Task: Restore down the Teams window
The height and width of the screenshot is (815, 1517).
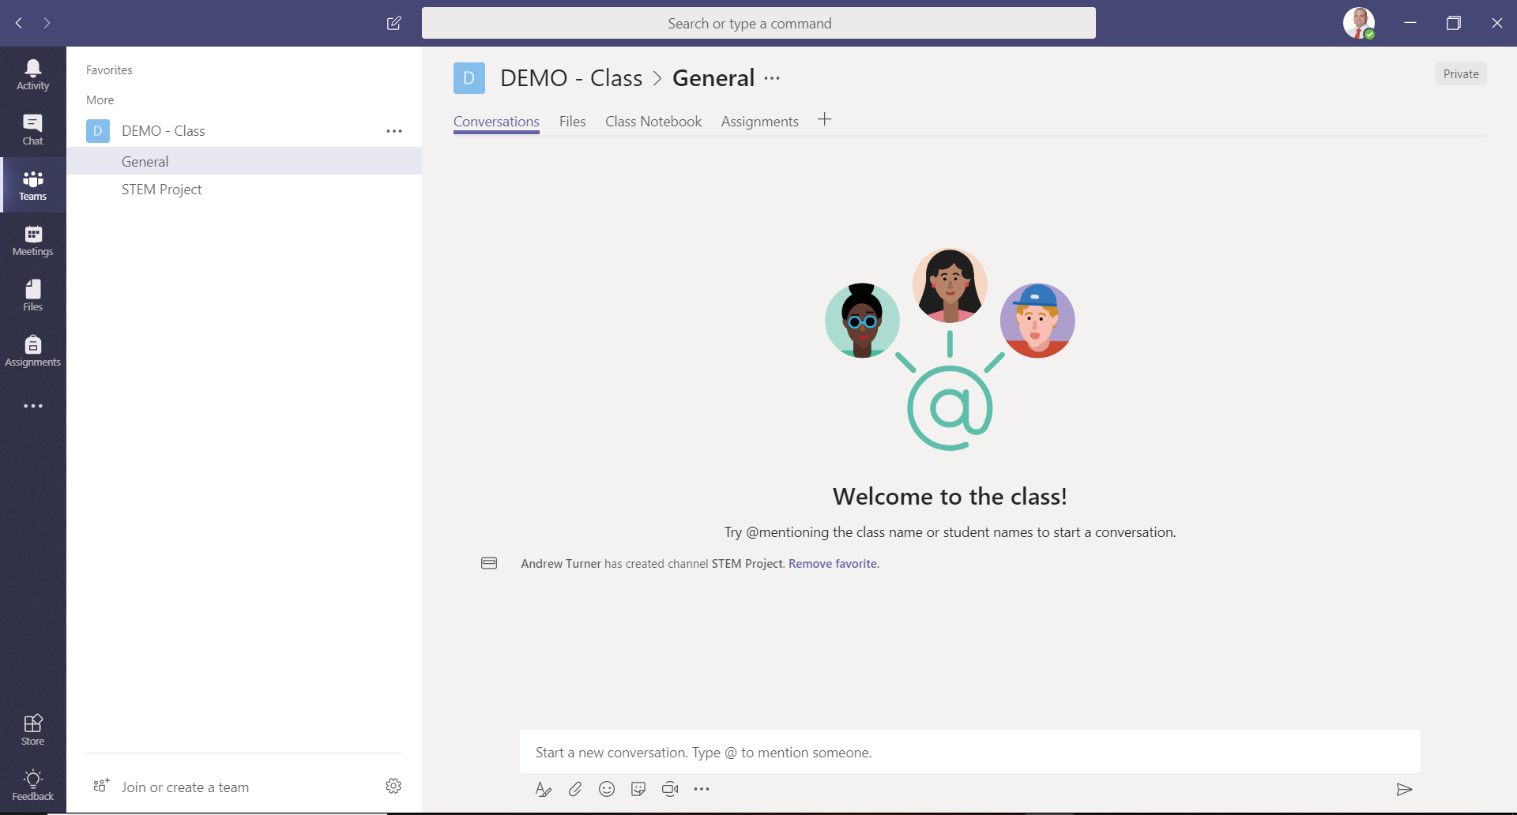Action: click(x=1453, y=23)
